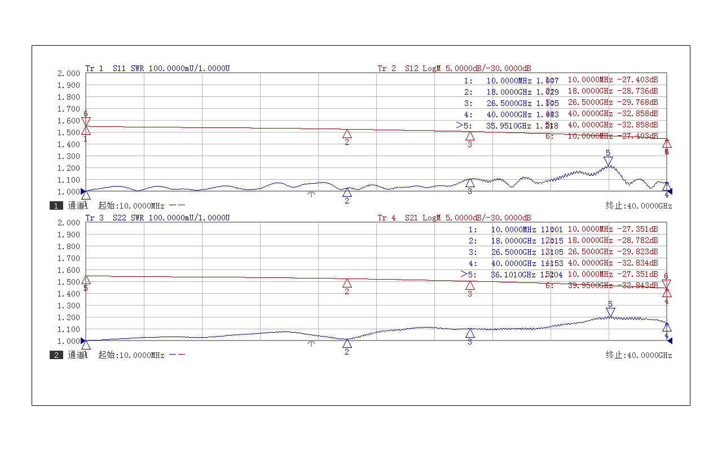
Task: Click the right reference-level triangle of channel 2
Action: (x=670, y=341)
